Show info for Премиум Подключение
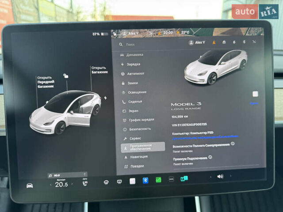 pos(210,157)
